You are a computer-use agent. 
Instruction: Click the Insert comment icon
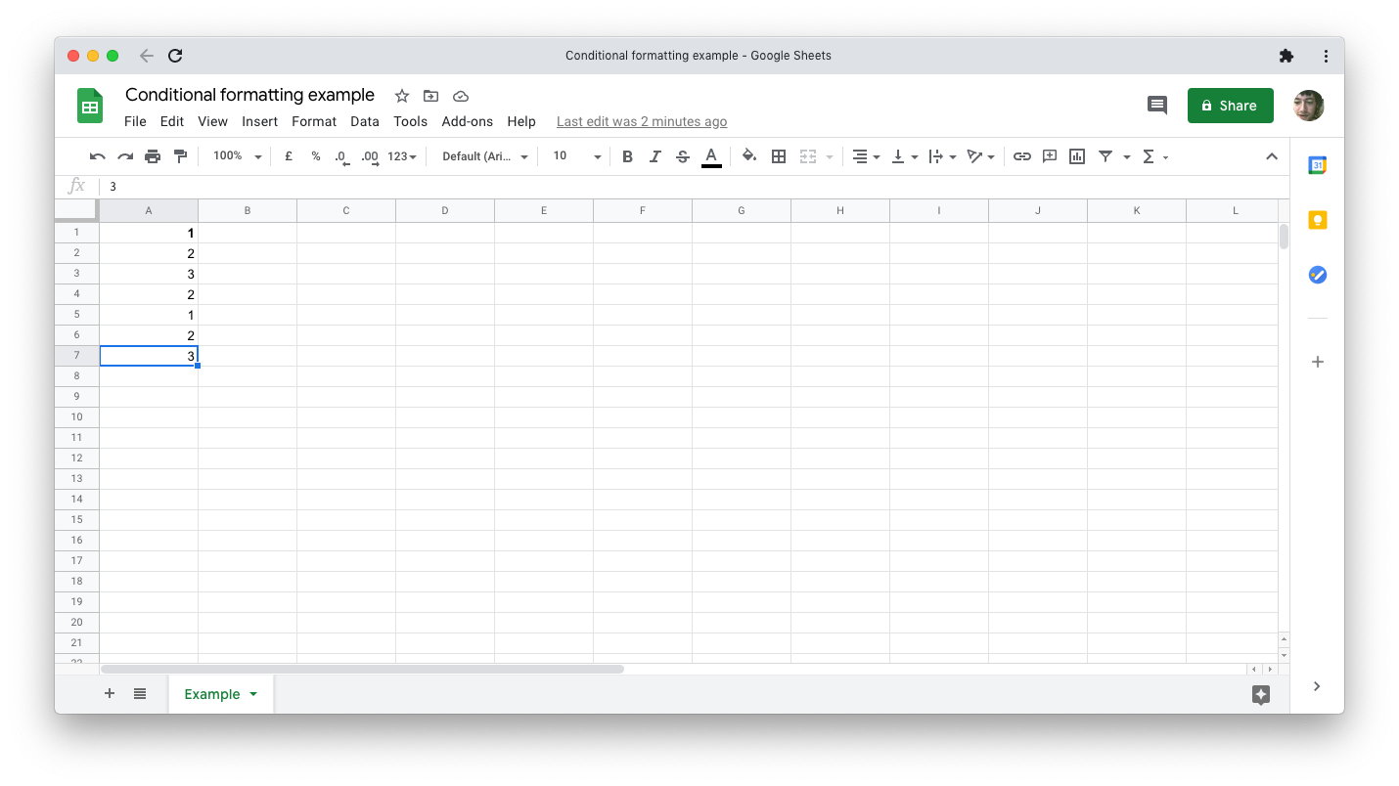tap(1050, 156)
